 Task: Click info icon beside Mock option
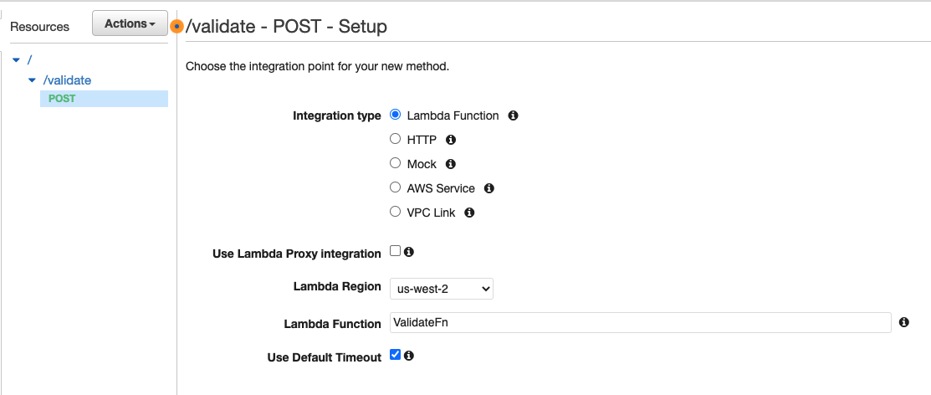(451, 164)
